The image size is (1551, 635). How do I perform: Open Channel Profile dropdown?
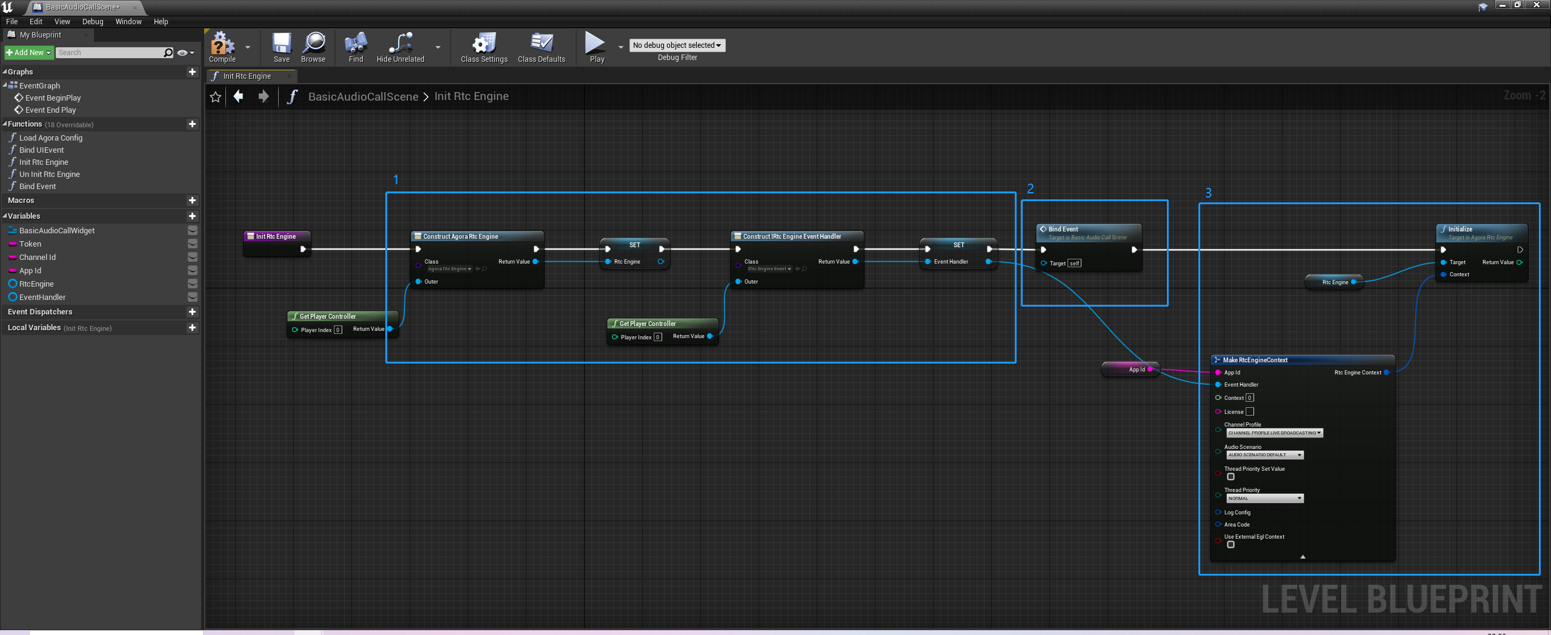point(1274,433)
